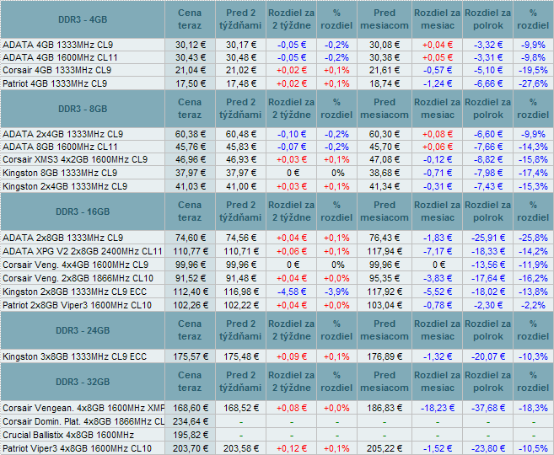554x455 pixels.
Task: Click the current price 168,60 €
Action: pos(191,408)
